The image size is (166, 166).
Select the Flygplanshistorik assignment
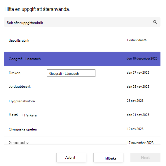point(82,101)
